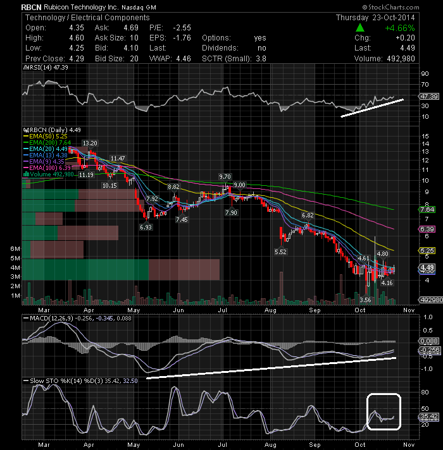Click the Bid Size value 20

[x=134, y=59]
